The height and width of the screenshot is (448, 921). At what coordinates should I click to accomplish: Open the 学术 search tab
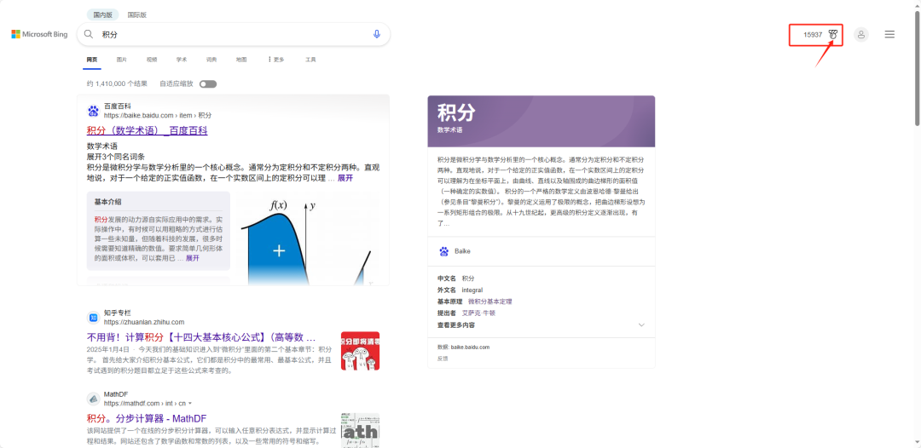182,60
